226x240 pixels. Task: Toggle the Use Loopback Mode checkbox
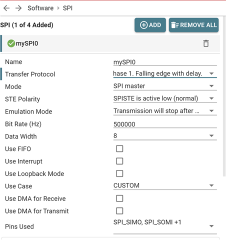tap(119, 173)
